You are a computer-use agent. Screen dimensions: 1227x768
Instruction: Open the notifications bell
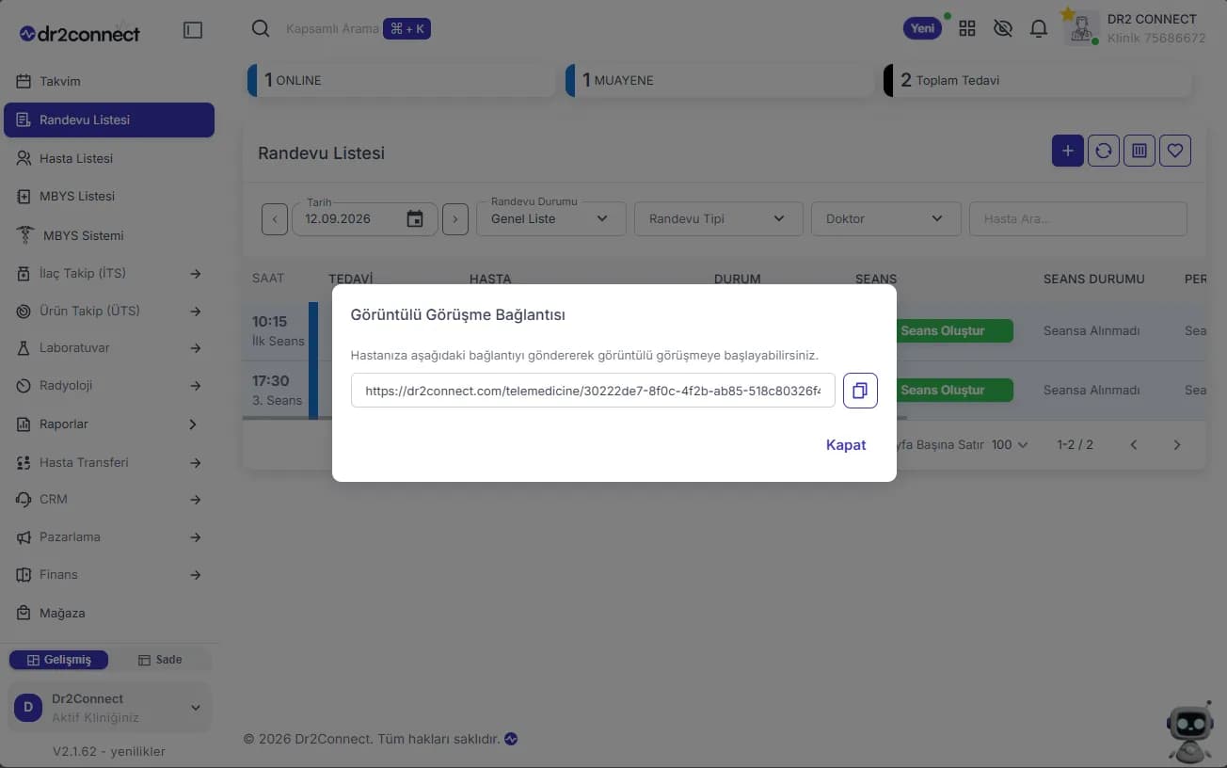coord(1039,28)
